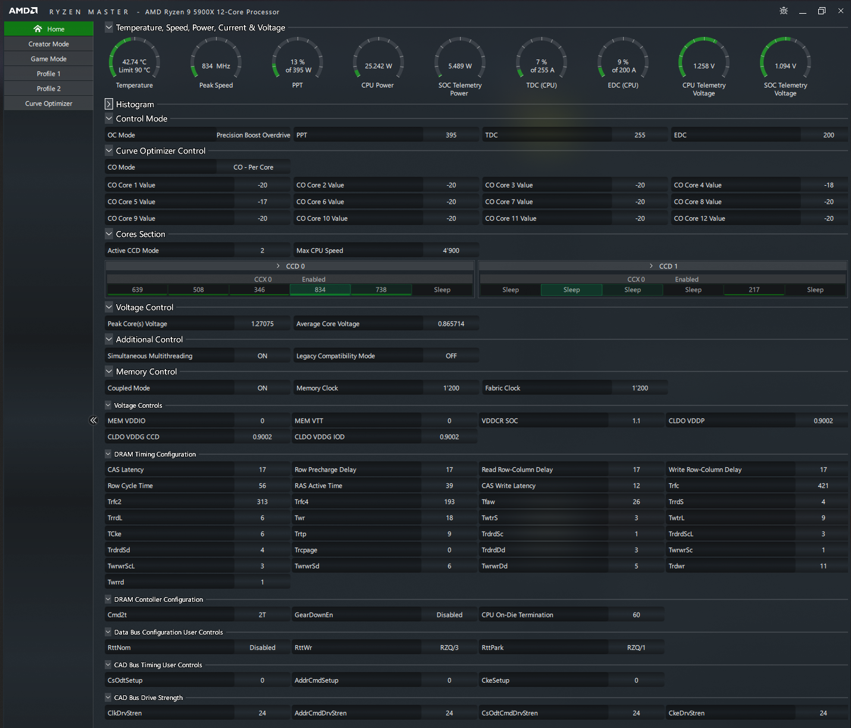Click CO Mode 'CO - Per Core' value

click(254, 167)
